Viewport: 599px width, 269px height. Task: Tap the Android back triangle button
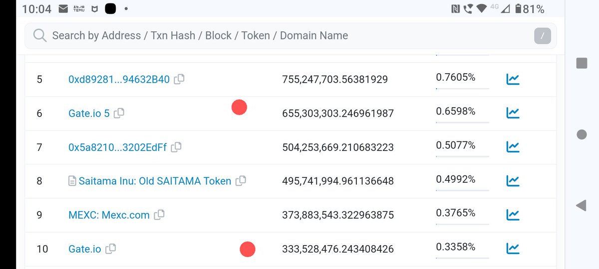point(581,206)
